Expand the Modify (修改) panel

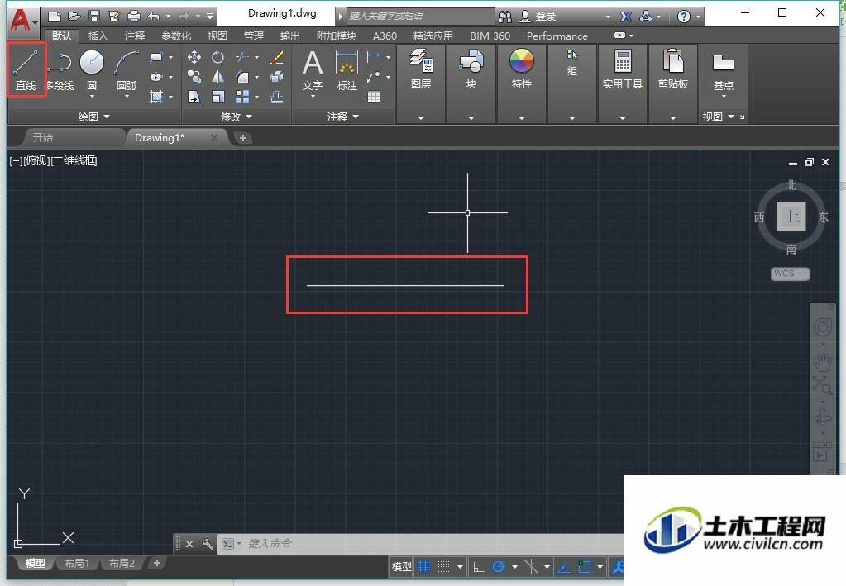coord(237,117)
